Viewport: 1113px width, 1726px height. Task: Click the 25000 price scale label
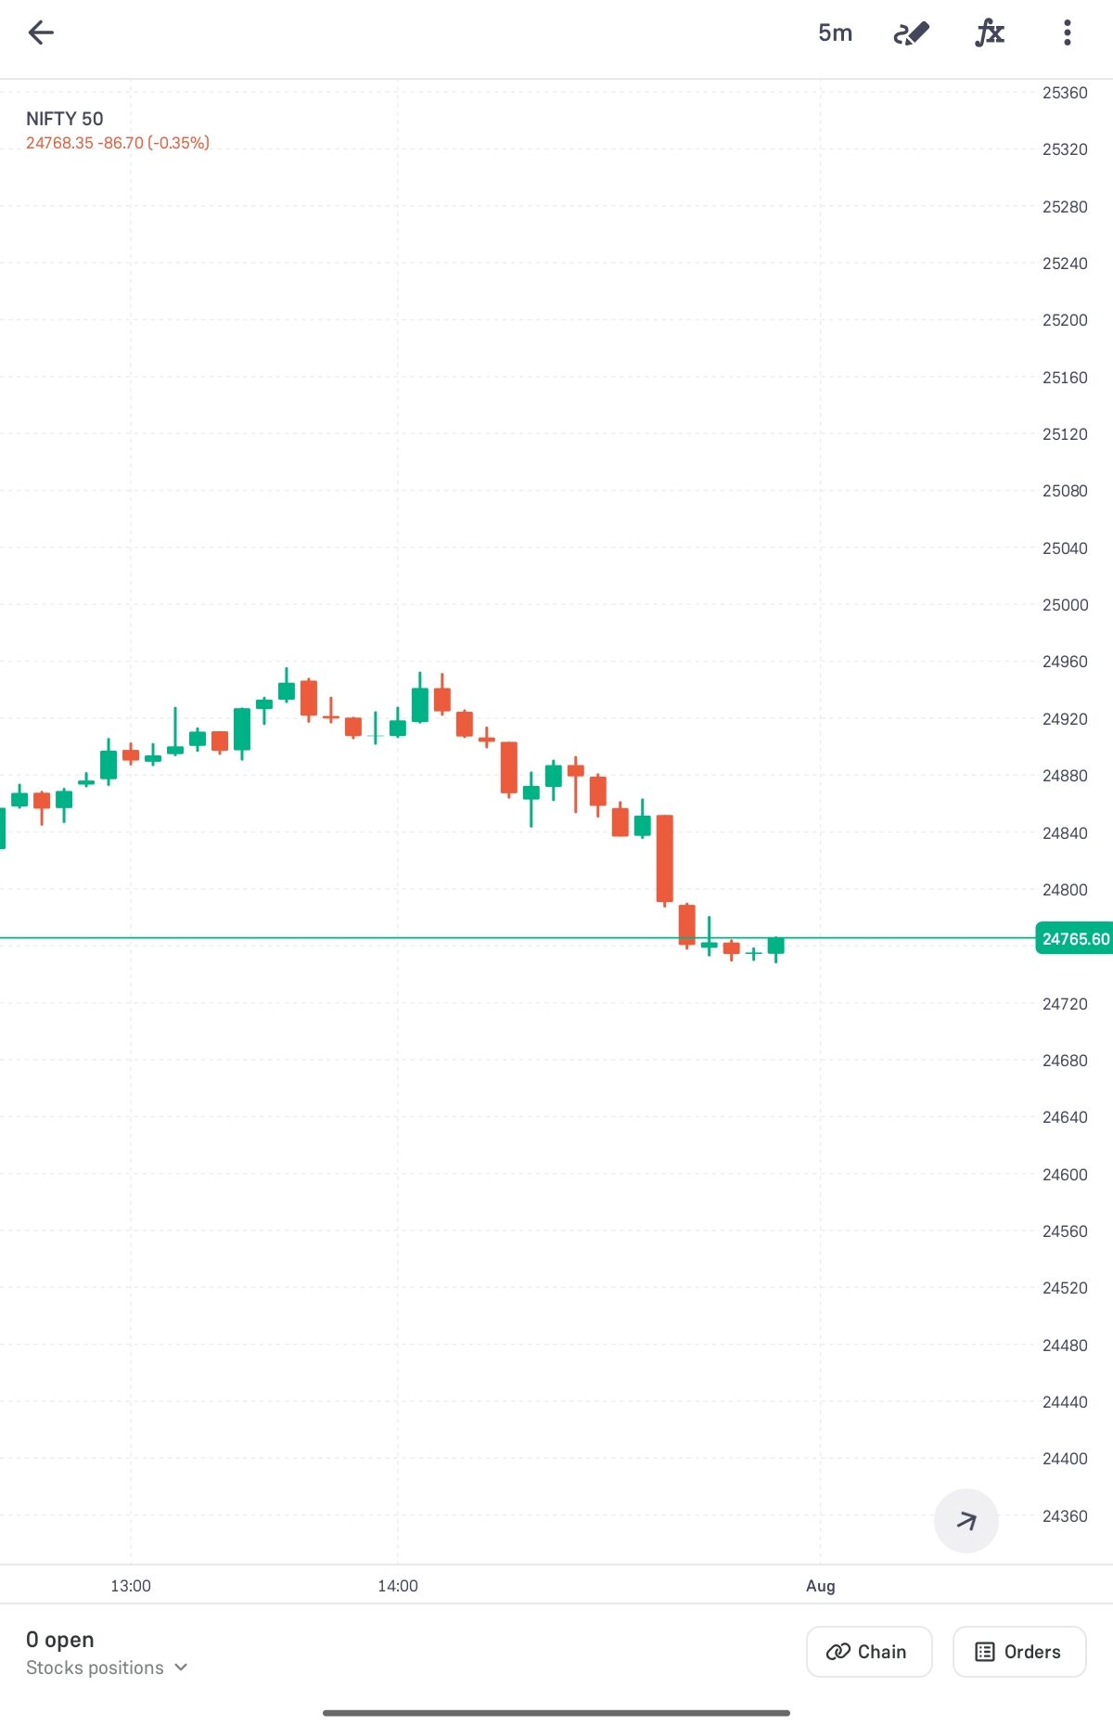click(x=1065, y=605)
